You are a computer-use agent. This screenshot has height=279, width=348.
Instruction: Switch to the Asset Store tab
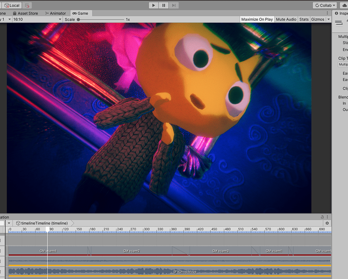(25, 13)
